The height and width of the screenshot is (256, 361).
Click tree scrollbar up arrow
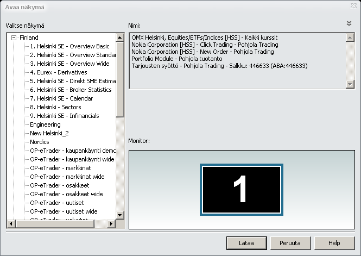pyautogui.click(x=120, y=38)
